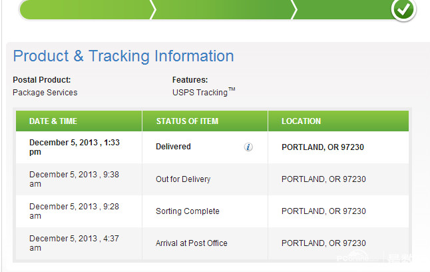Screen dimensions: 430x272
Task: Click the Out for Delivery status
Action: pyautogui.click(x=183, y=179)
